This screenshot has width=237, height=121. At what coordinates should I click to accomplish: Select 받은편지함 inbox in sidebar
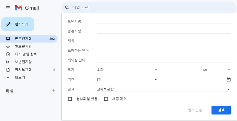coord(23,39)
